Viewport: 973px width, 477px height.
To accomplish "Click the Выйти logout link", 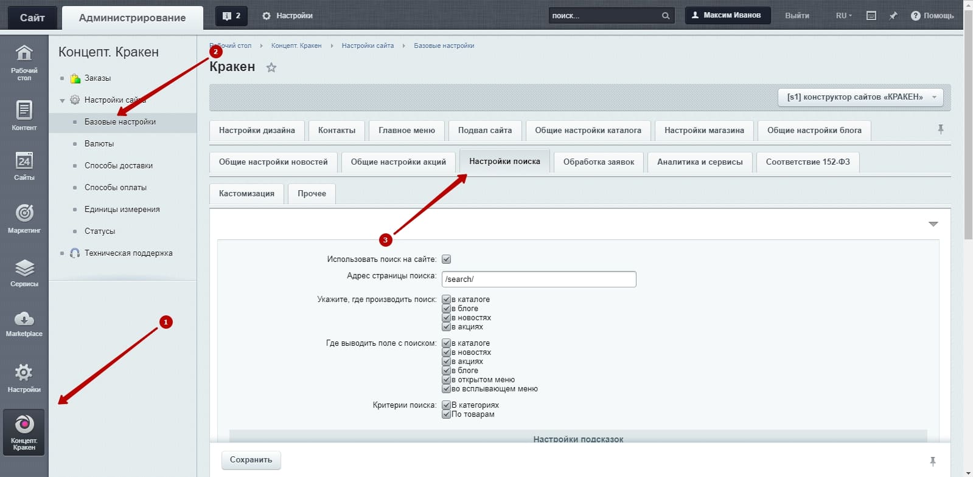I will [797, 16].
